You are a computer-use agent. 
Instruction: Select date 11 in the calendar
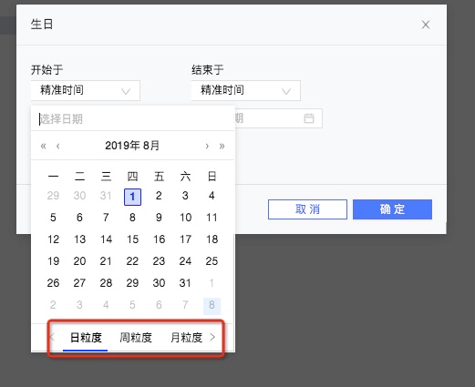point(212,218)
